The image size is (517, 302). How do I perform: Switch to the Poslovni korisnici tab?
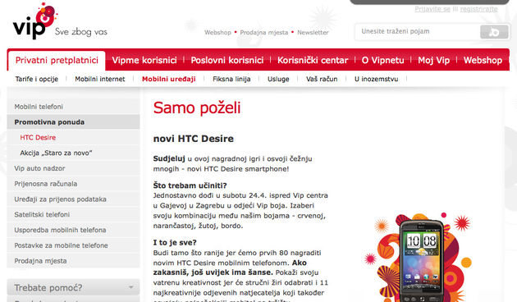227,61
